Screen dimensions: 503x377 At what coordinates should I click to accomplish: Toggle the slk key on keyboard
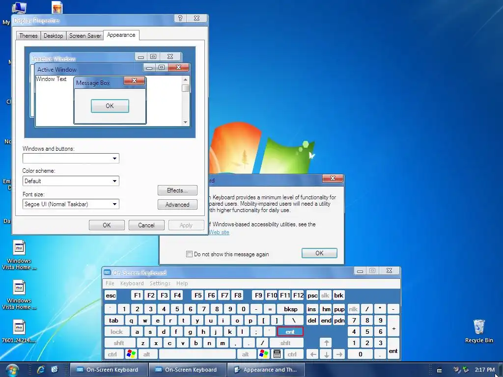click(325, 295)
